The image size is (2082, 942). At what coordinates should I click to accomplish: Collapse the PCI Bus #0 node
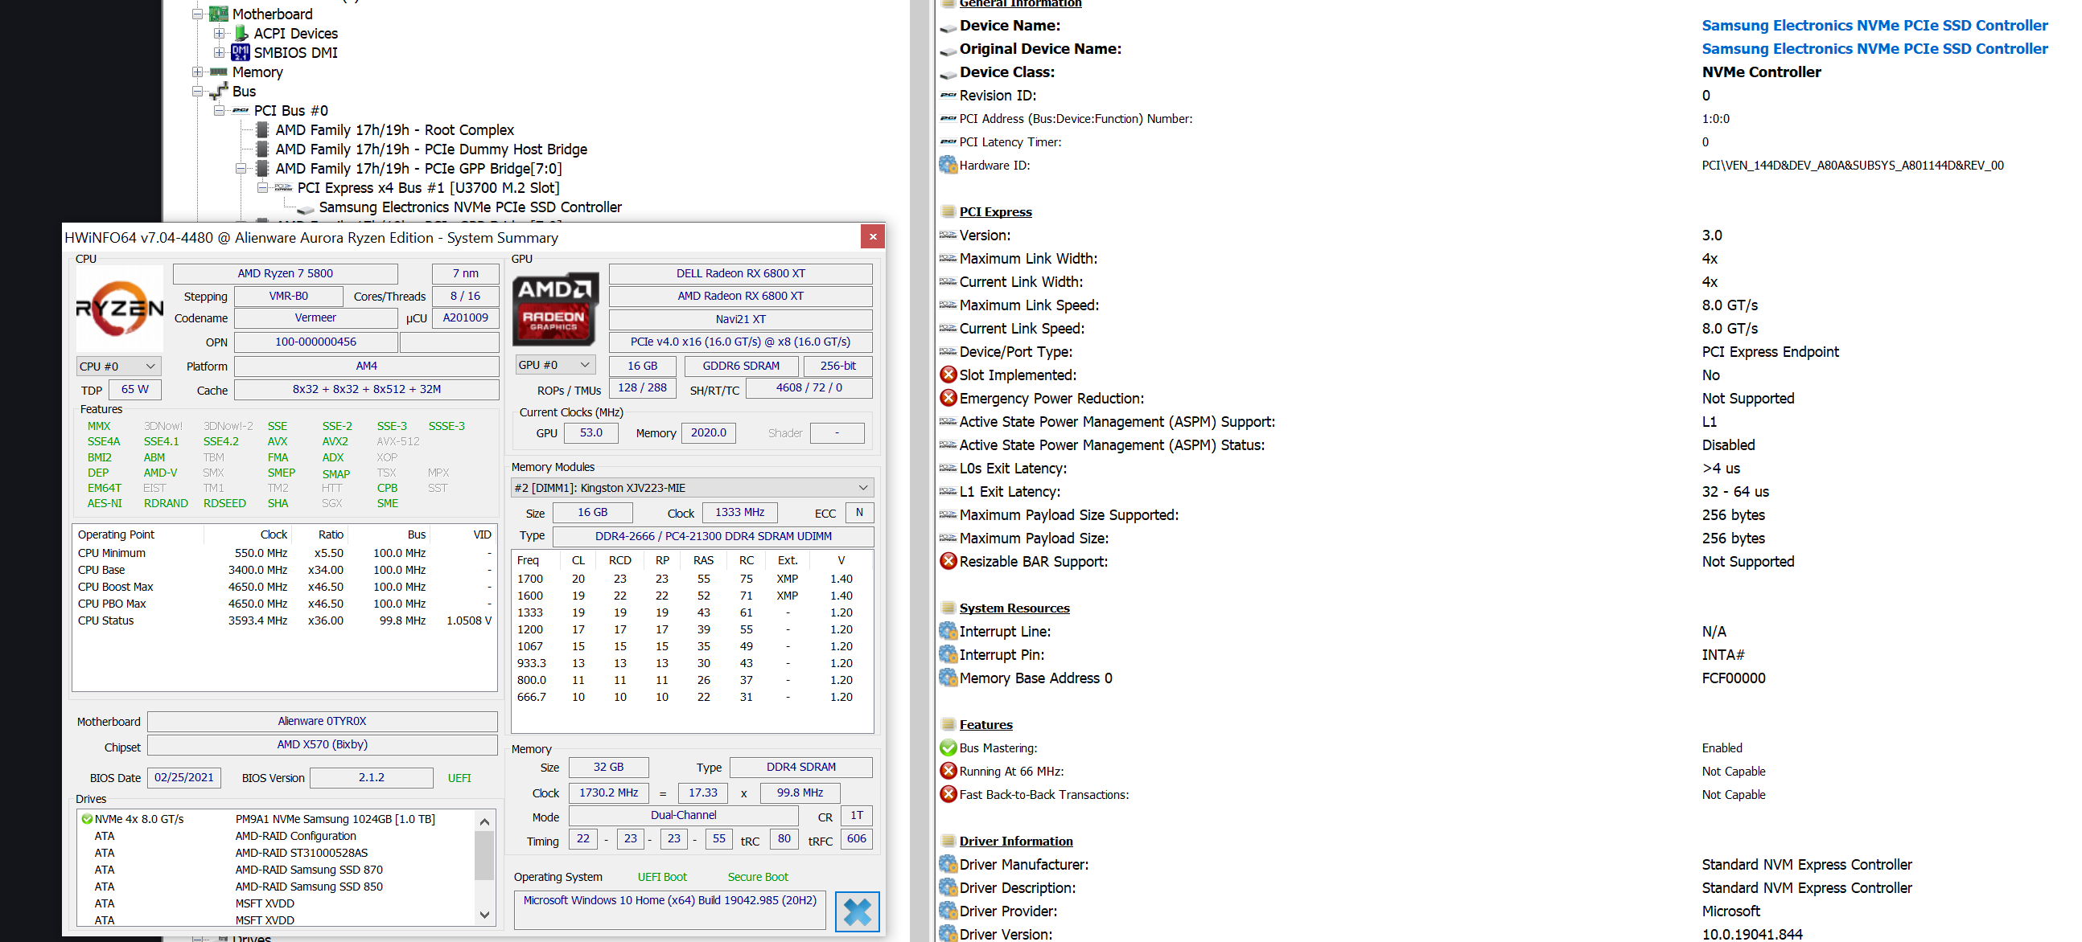pos(219,111)
